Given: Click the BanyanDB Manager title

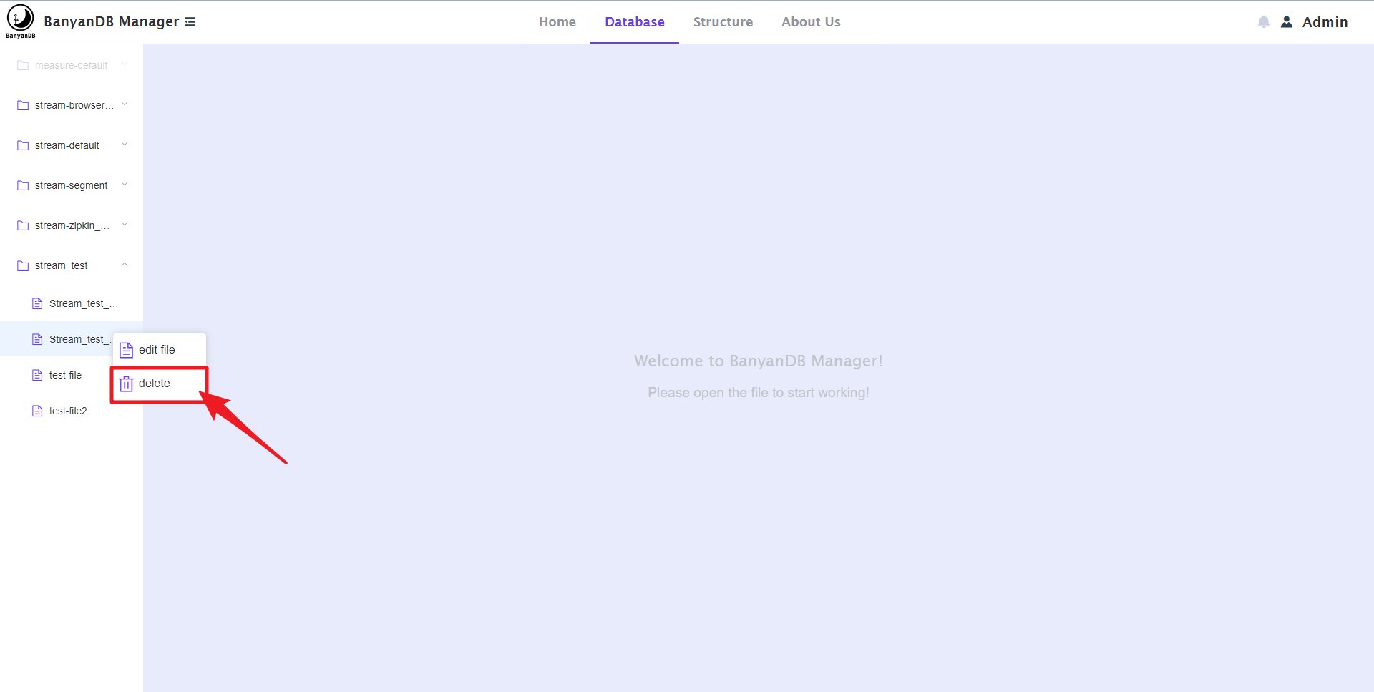Looking at the screenshot, I should click(112, 21).
